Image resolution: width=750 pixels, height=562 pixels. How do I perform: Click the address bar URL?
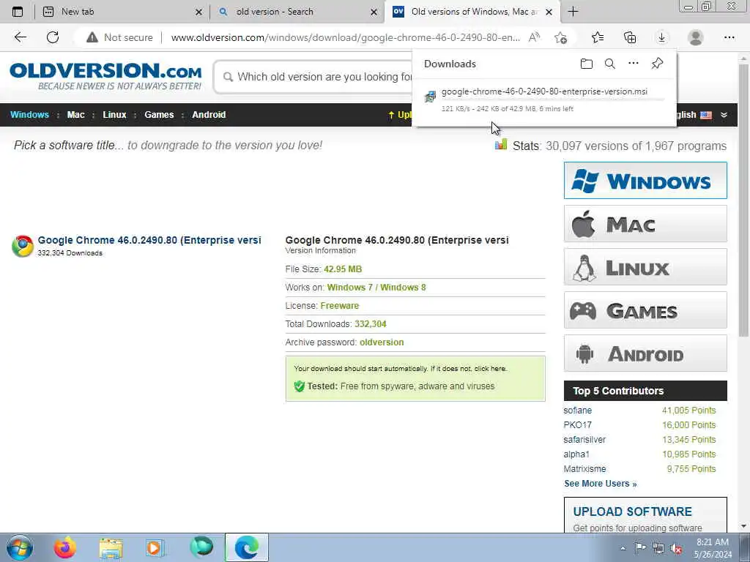[x=346, y=37]
